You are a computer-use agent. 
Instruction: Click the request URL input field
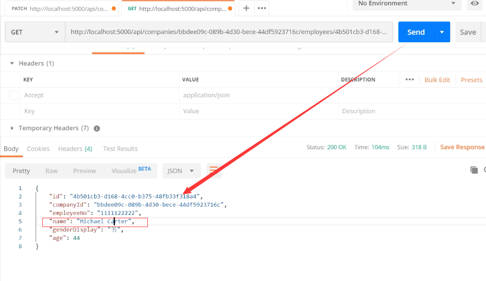click(229, 32)
